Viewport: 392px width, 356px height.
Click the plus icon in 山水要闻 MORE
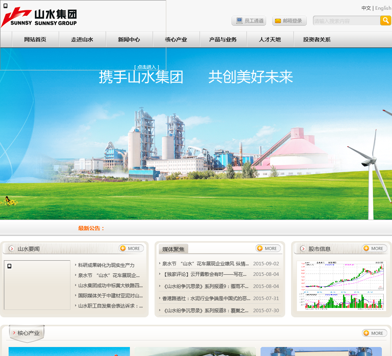tap(123, 248)
